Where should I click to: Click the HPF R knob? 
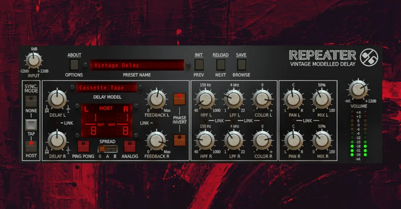(205, 141)
